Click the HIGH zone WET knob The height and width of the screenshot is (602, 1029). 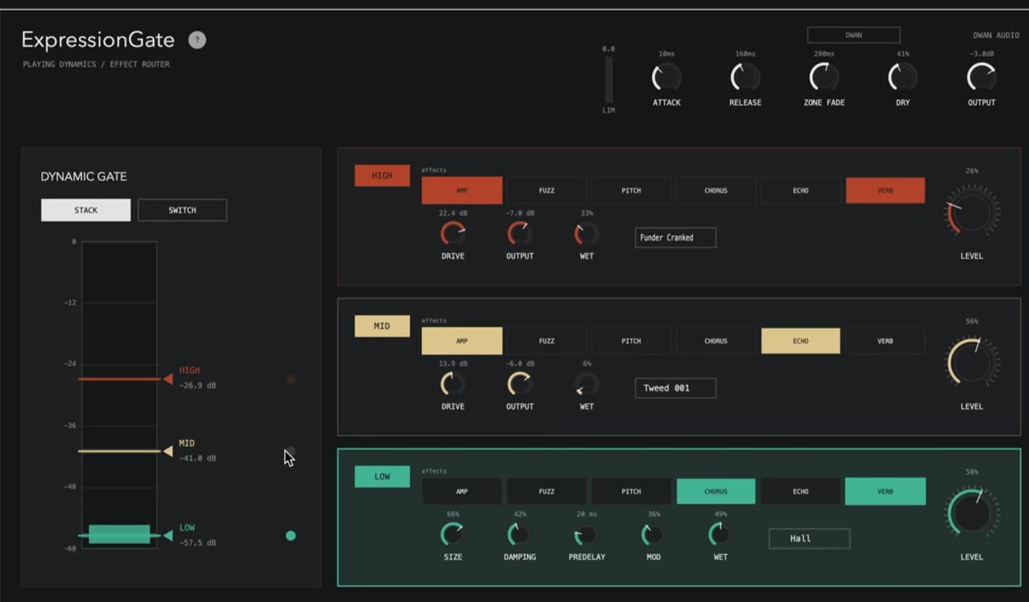586,234
